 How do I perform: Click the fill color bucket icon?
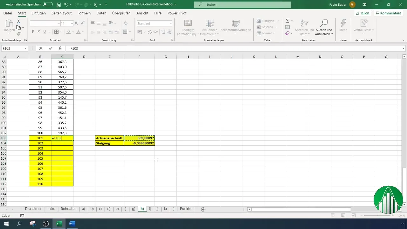coord(68,32)
